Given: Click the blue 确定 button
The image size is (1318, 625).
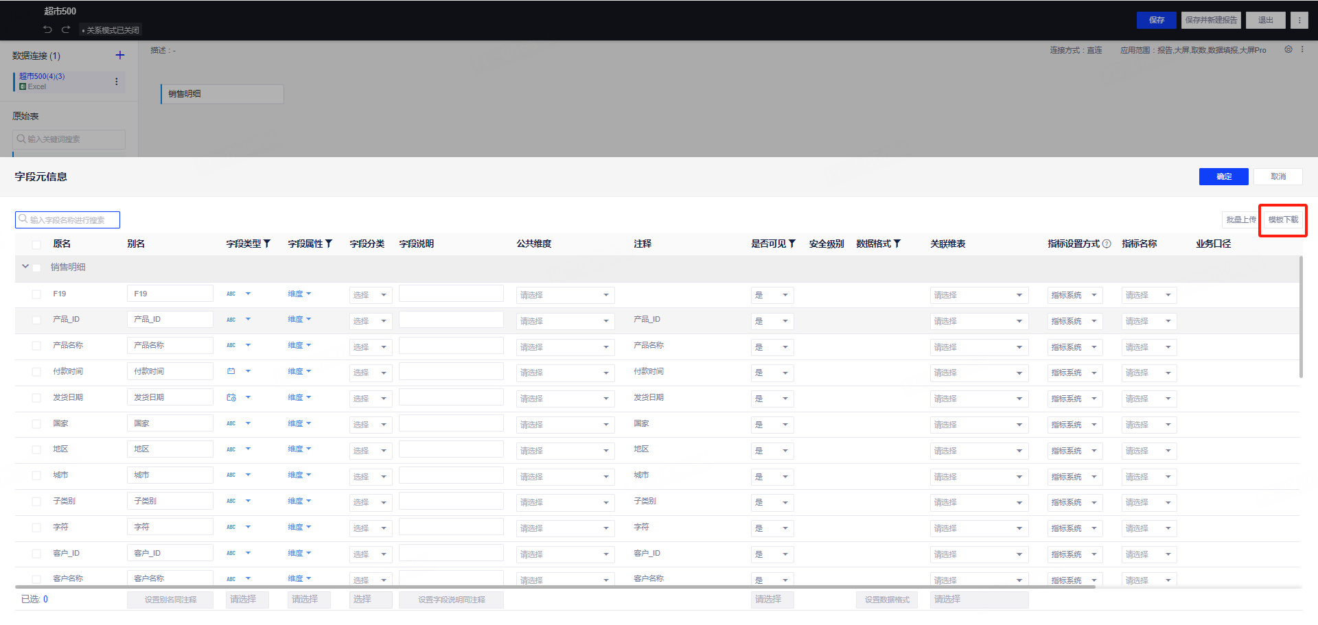Looking at the screenshot, I should pyautogui.click(x=1224, y=176).
